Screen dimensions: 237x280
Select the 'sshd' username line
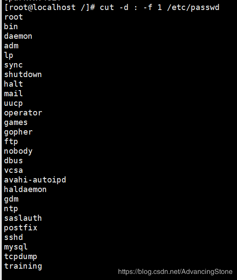[x=14, y=237]
